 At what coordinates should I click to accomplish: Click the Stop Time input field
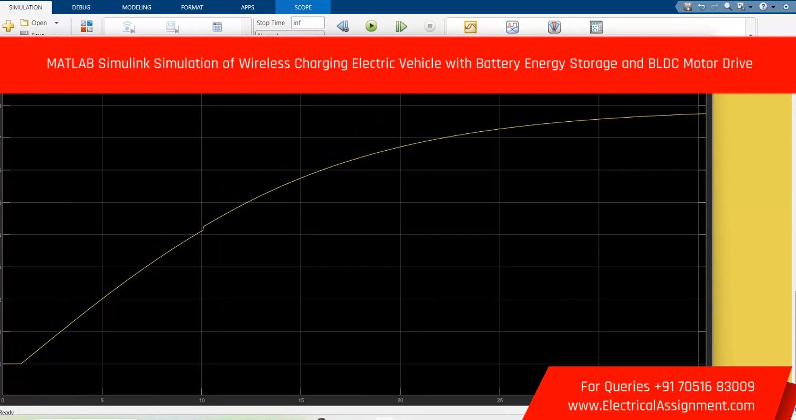point(307,23)
